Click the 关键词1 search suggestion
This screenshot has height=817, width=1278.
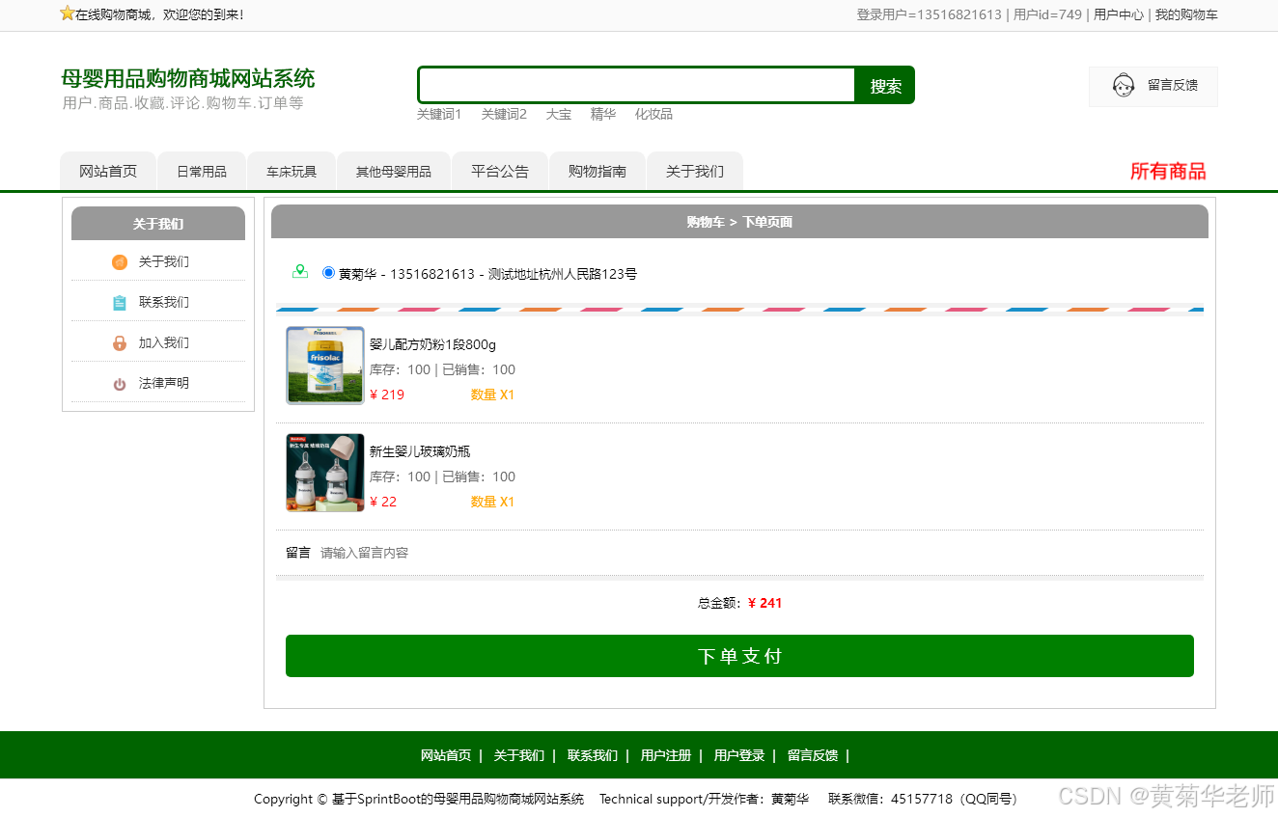[x=439, y=114]
